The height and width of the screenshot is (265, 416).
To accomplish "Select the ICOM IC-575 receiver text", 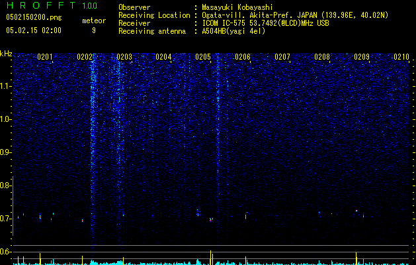I will [x=265, y=23].
